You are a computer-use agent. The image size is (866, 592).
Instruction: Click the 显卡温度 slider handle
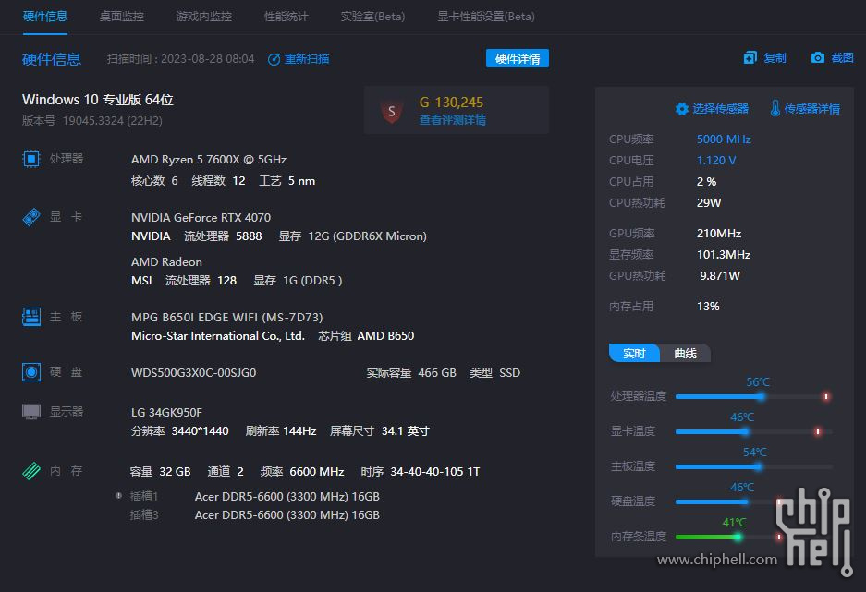coord(745,431)
